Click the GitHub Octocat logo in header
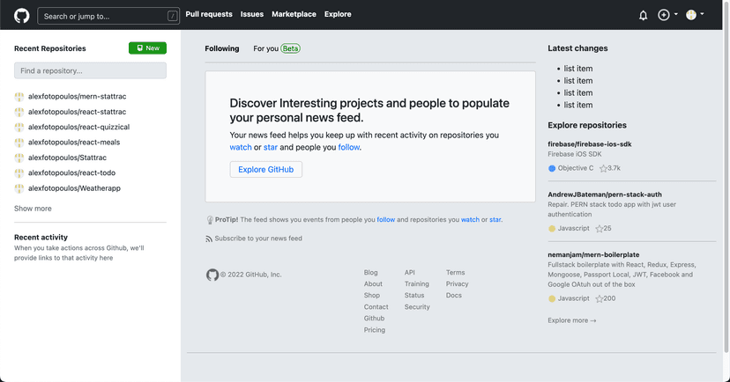Screen dimensions: 730x382 pyautogui.click(x=21, y=15)
